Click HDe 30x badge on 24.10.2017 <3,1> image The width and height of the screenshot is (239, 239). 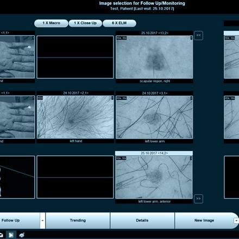122,98
